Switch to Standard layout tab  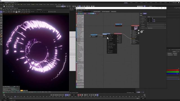coord(126,3)
